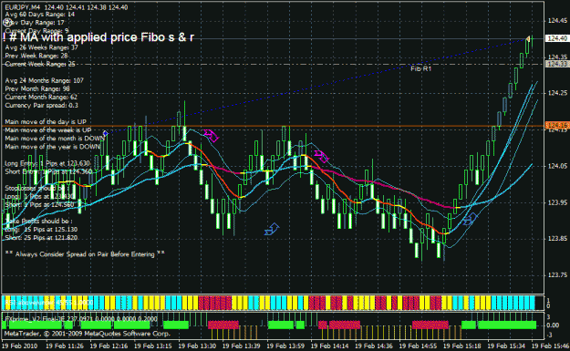
Task: Click 'Avg 60 Days Range: 14' text
Action: pyautogui.click(x=40, y=15)
